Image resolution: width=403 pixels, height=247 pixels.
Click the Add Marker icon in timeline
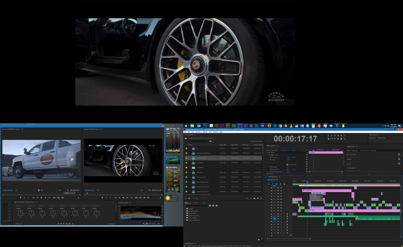coord(280,184)
